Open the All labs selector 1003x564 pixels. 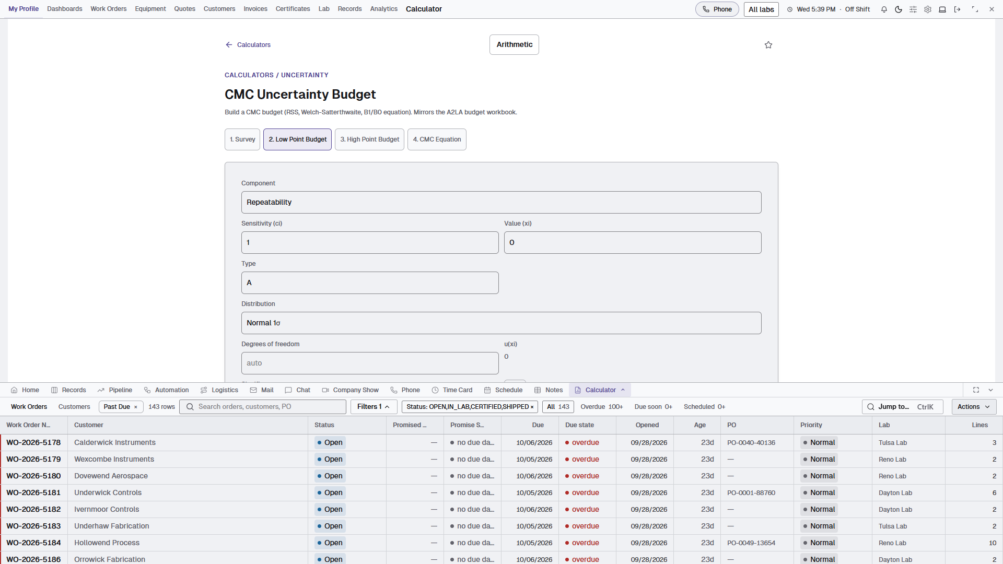click(x=761, y=9)
